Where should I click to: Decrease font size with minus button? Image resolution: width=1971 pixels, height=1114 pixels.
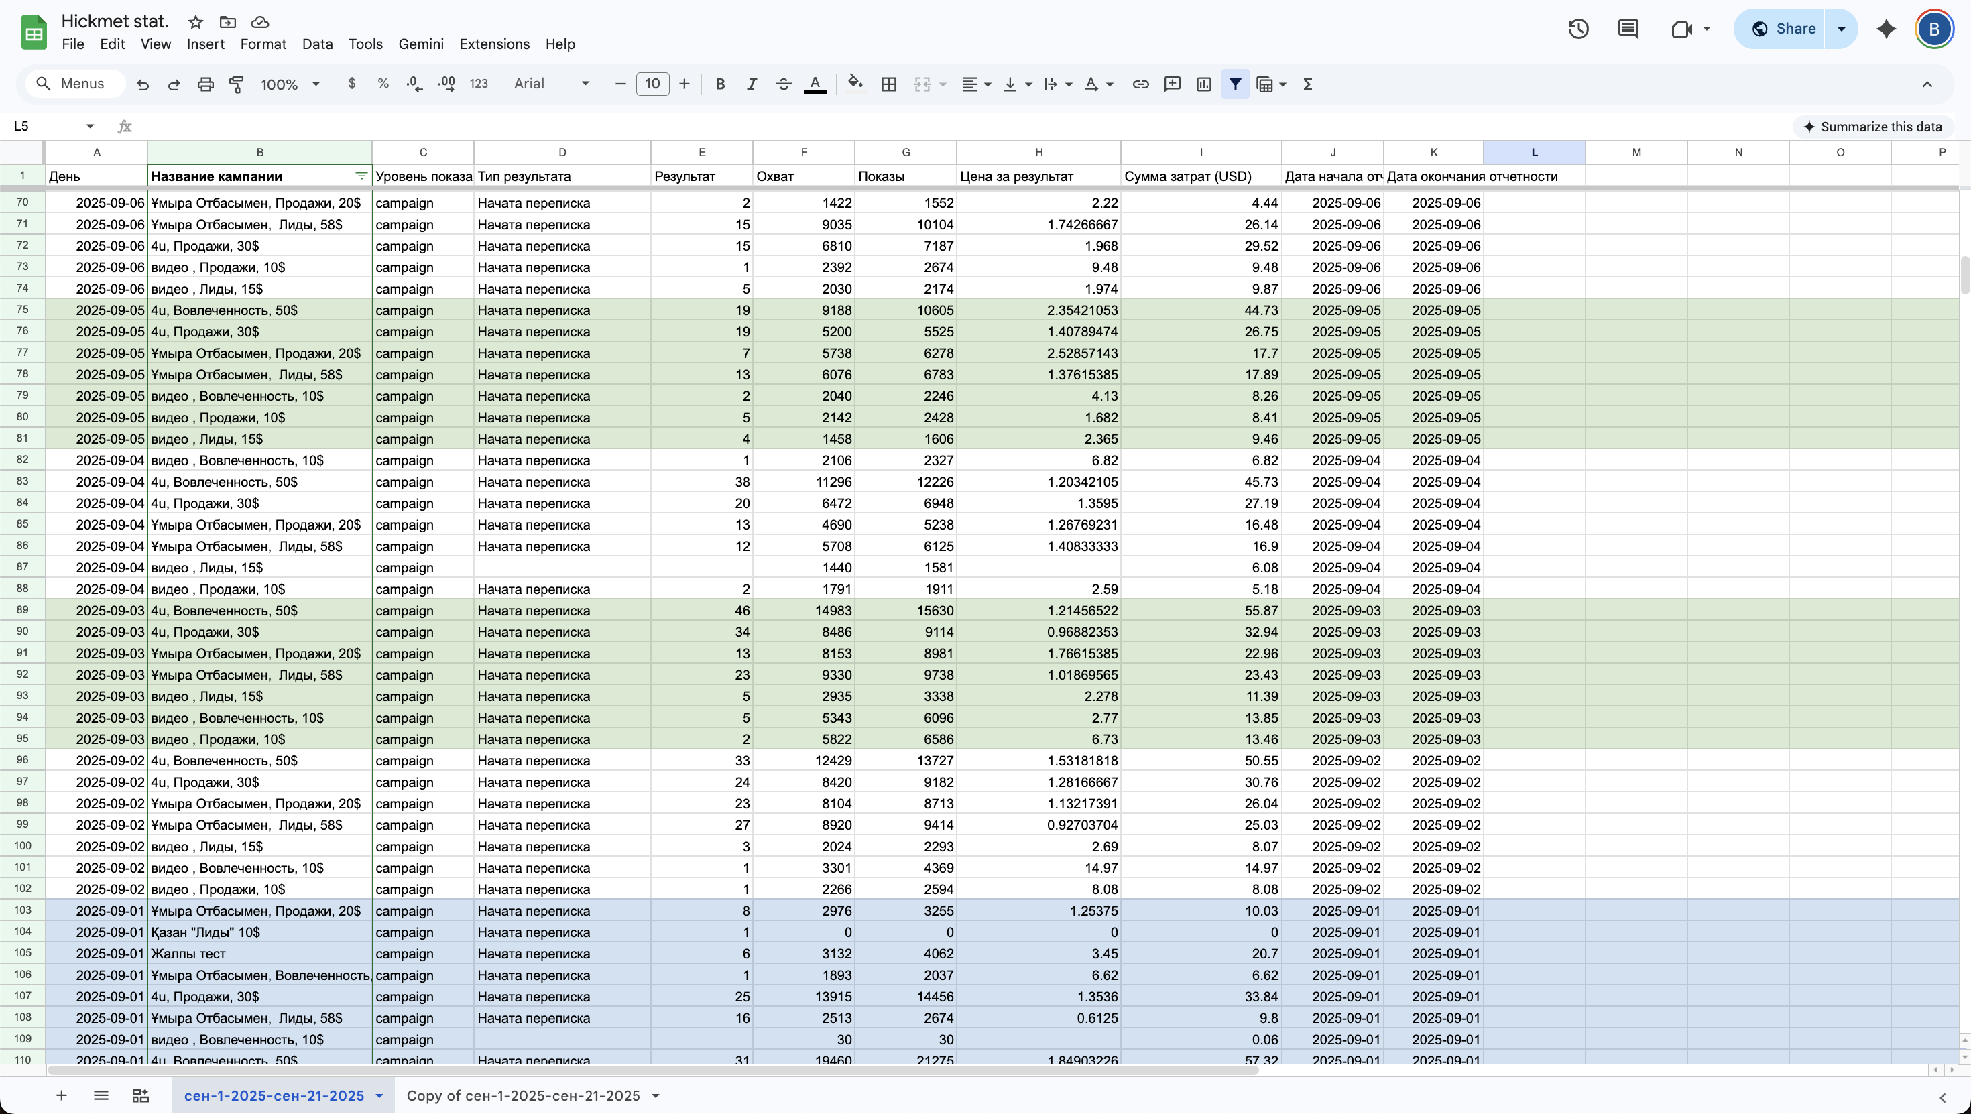(621, 84)
